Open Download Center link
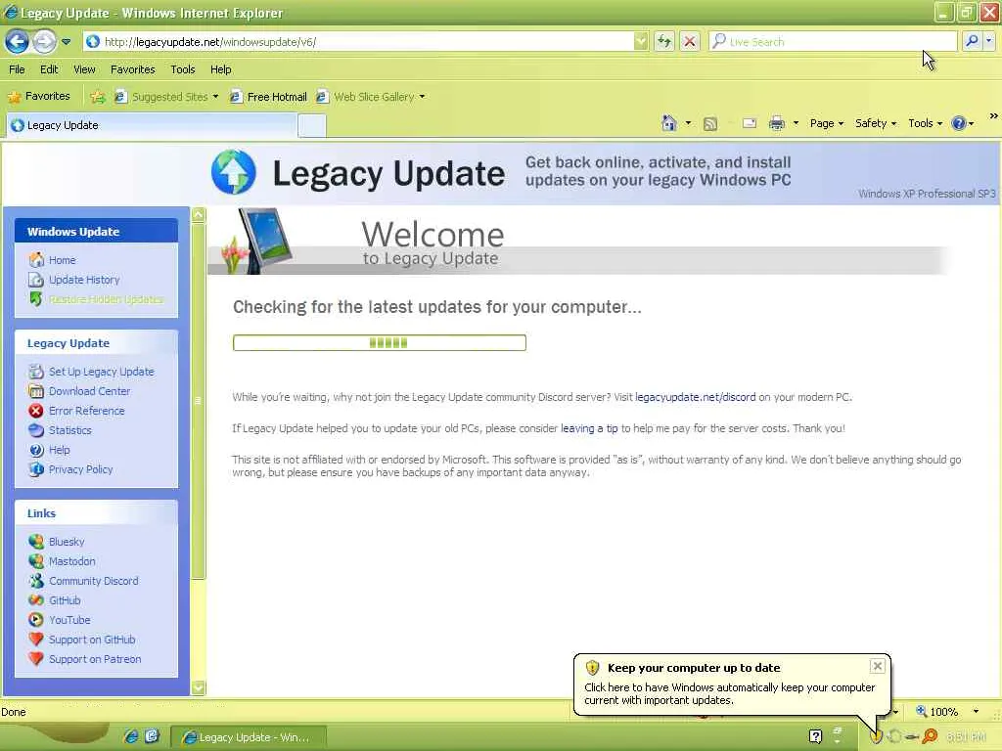 click(x=89, y=391)
